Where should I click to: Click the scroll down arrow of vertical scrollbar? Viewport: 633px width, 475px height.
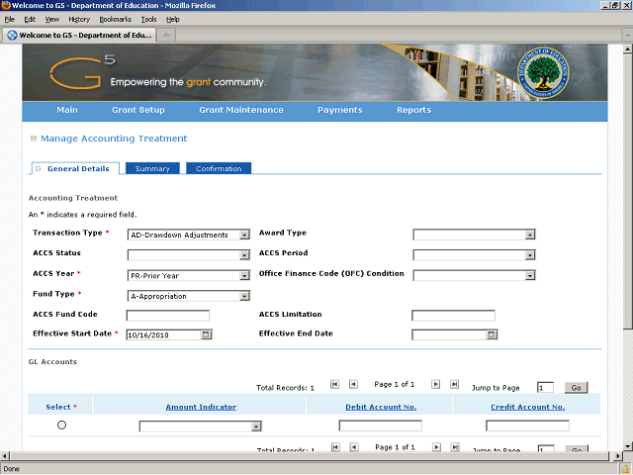(x=627, y=446)
